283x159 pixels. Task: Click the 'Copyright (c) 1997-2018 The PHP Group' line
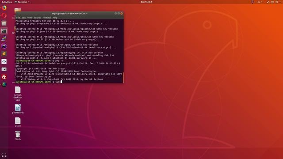[x=40, y=69]
